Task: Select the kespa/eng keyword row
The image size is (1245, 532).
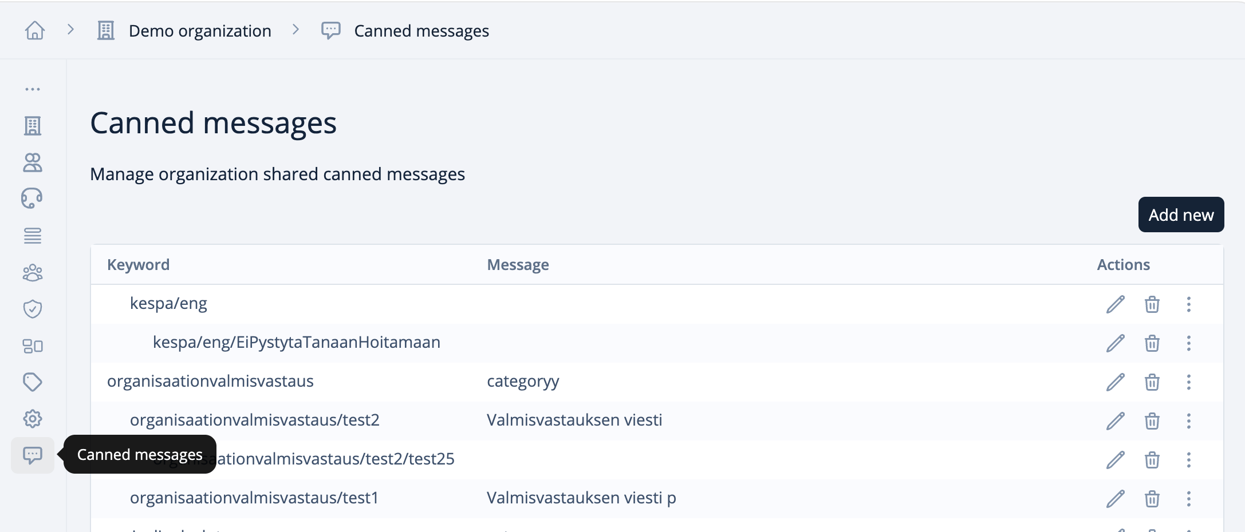Action: coord(657,304)
